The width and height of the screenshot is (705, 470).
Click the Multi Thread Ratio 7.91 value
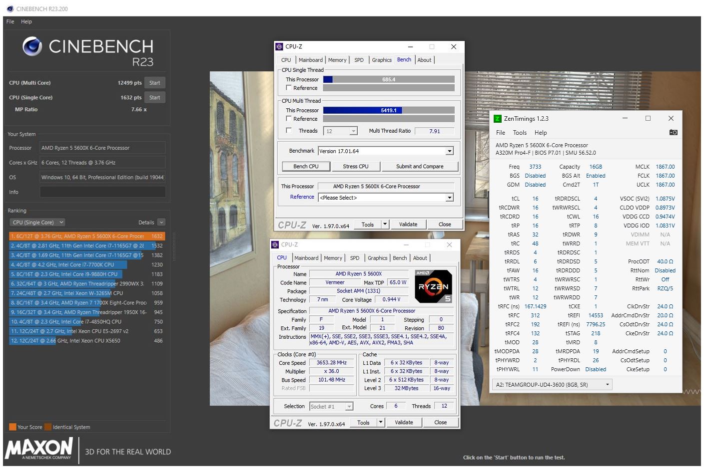435,131
